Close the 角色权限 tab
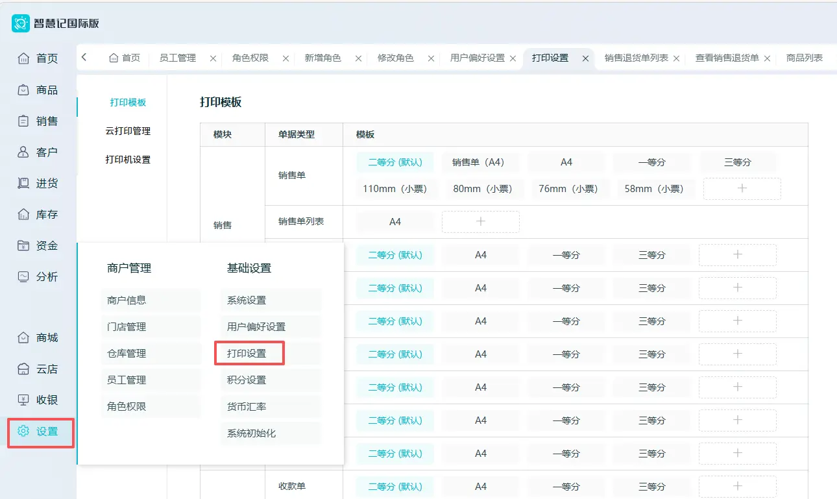This screenshot has width=837, height=499. coord(285,58)
